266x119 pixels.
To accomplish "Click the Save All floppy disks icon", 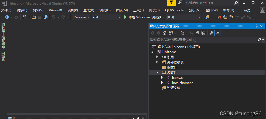I will [x=46, y=17].
